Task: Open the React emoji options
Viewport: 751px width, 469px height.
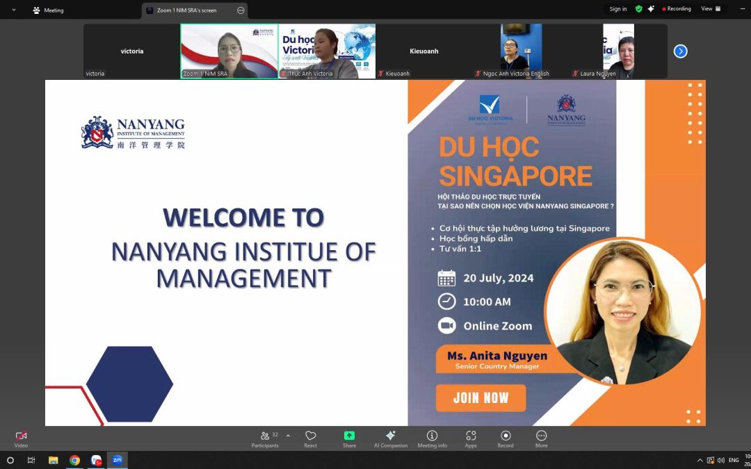Action: coord(310,439)
